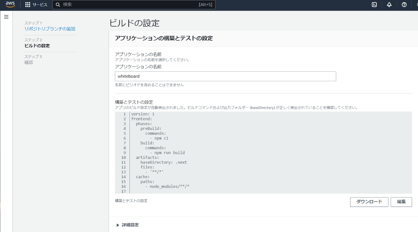The image size is (418, 232).
Task: Launch CloudShell from top bar icon
Action: point(374,4)
